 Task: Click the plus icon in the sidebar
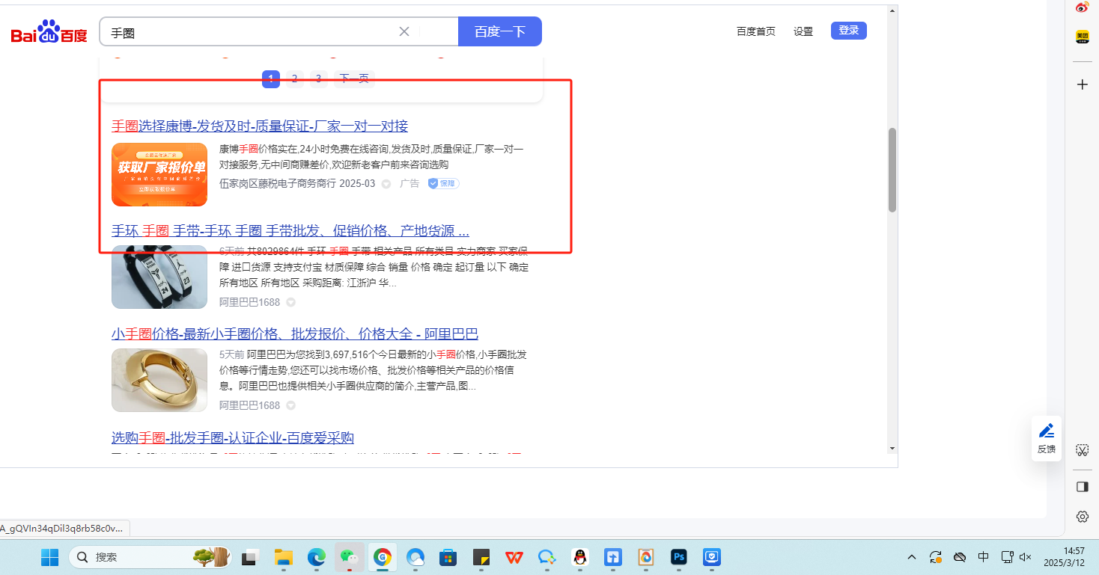pos(1082,84)
